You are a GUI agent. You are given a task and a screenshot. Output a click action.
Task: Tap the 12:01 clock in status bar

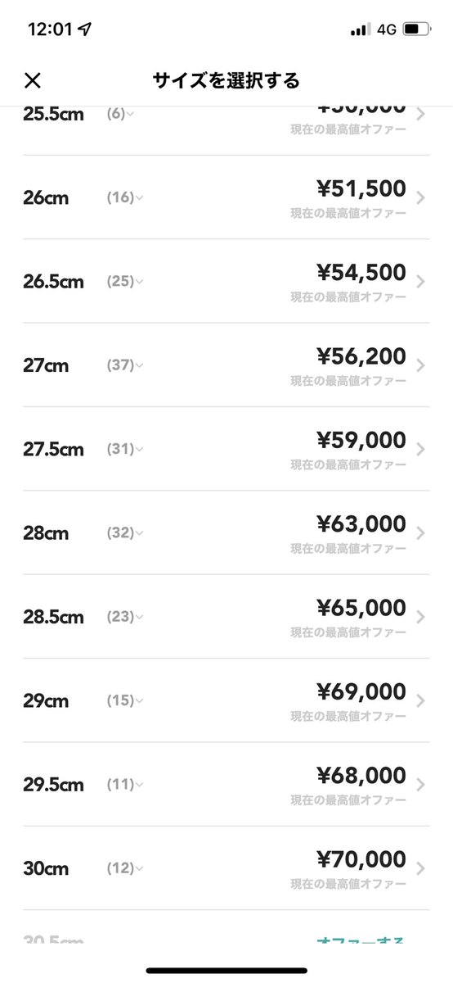[50, 29]
